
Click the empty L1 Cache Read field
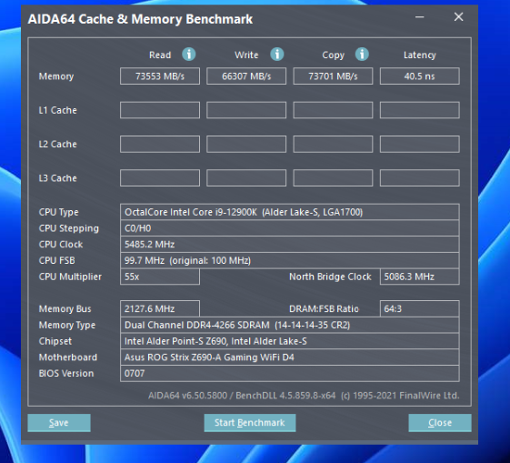pyautogui.click(x=160, y=110)
